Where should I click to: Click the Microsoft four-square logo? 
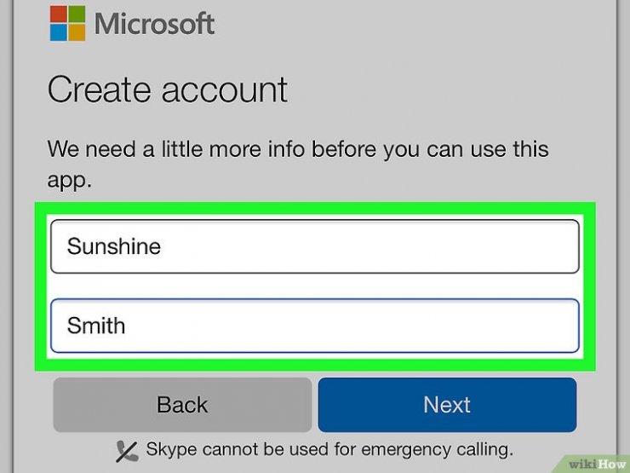[x=67, y=23]
